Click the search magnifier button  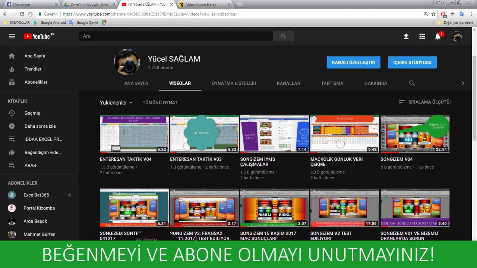click(x=283, y=36)
